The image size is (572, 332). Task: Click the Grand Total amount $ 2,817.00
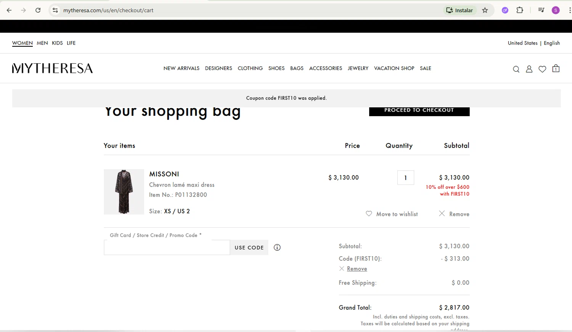(x=454, y=307)
